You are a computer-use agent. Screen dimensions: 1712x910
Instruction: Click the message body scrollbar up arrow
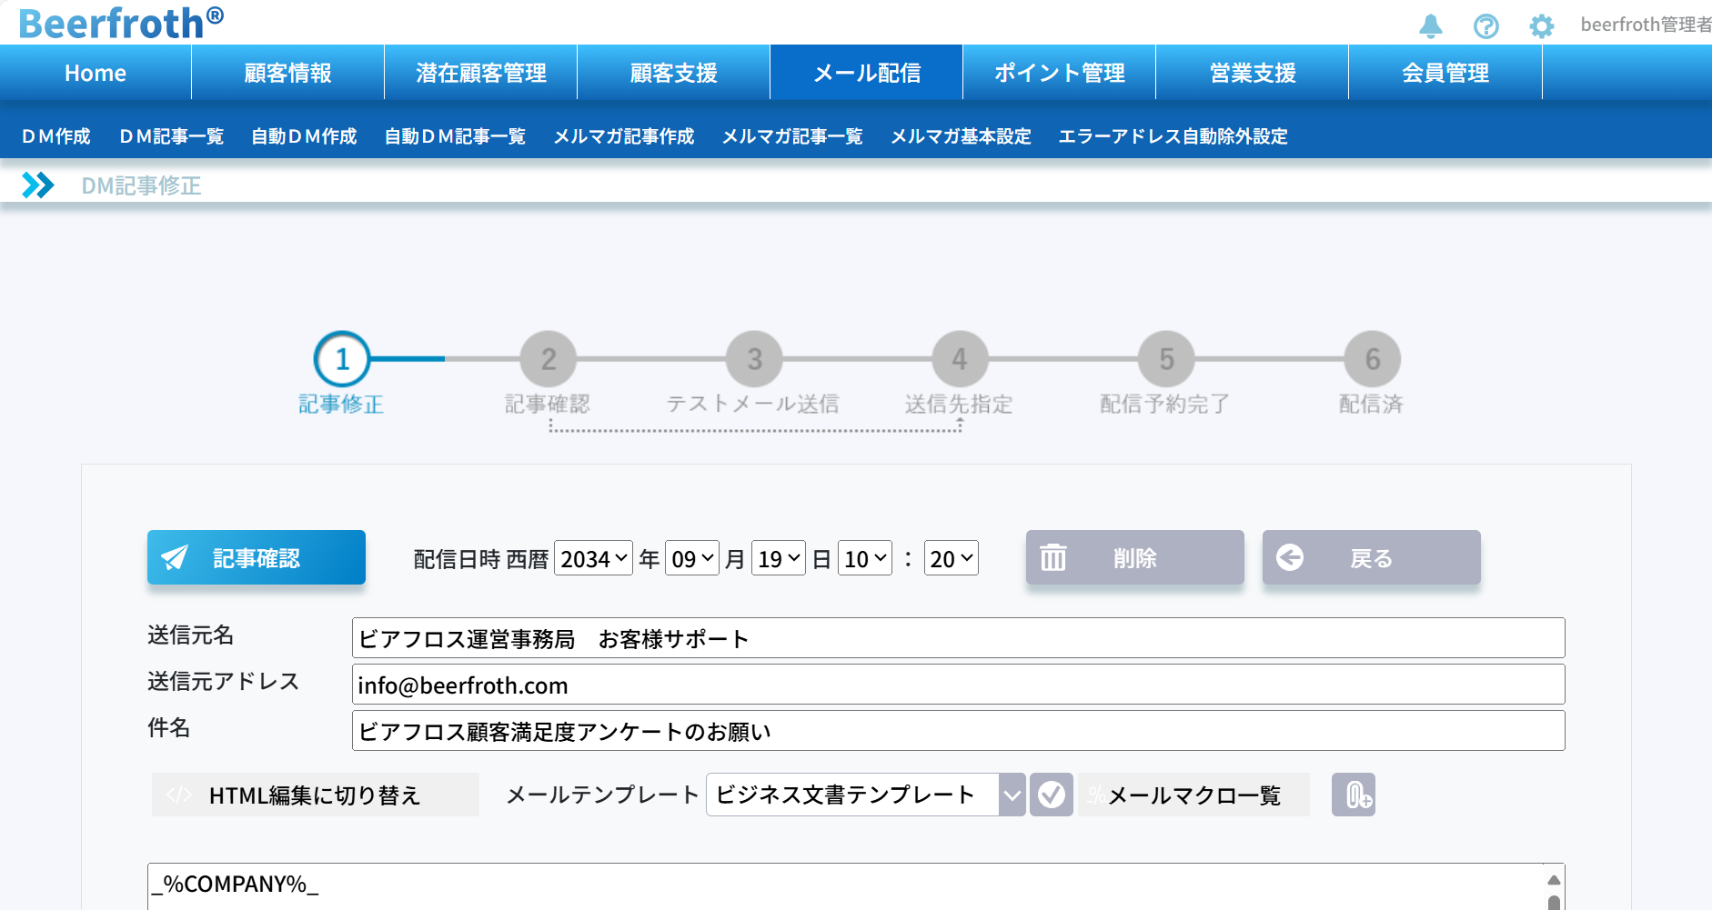pyautogui.click(x=1554, y=879)
